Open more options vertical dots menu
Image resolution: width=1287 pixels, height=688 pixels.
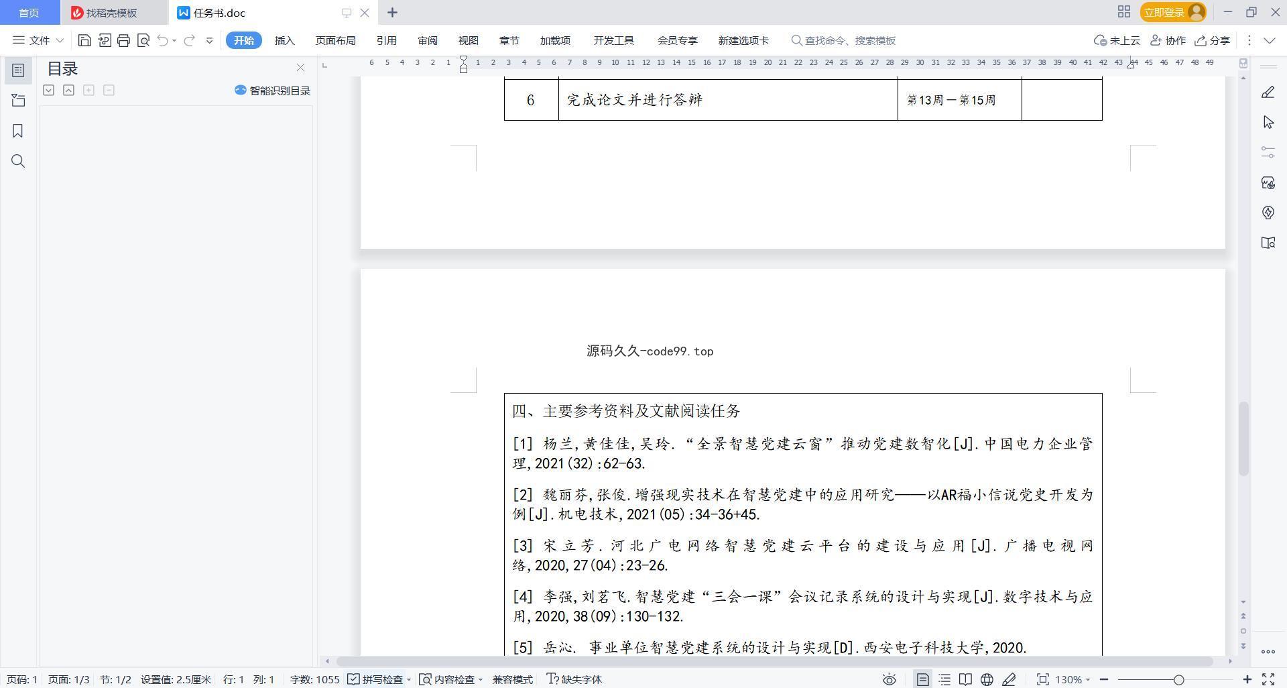tap(1249, 40)
